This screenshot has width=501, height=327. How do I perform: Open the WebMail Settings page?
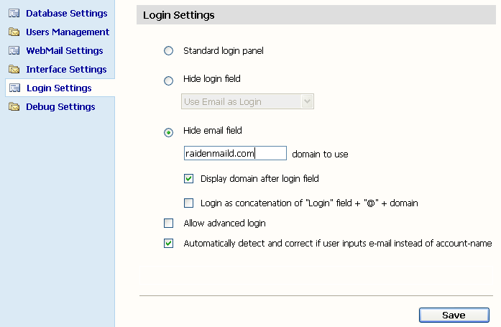64,51
